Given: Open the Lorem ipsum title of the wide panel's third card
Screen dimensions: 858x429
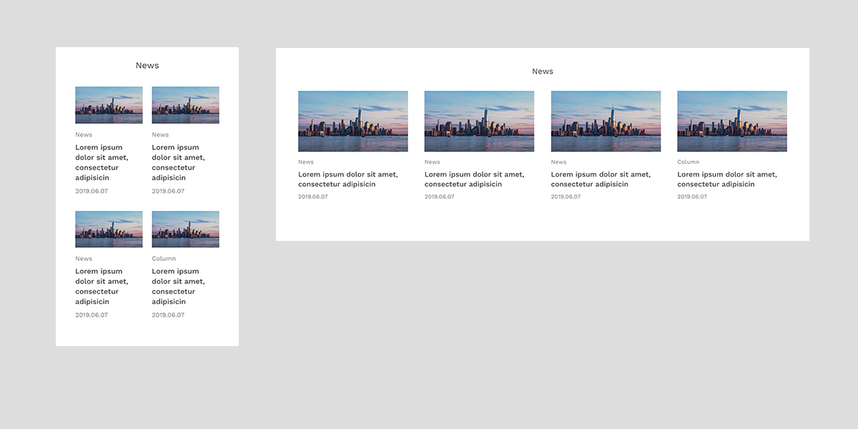Looking at the screenshot, I should [x=600, y=179].
